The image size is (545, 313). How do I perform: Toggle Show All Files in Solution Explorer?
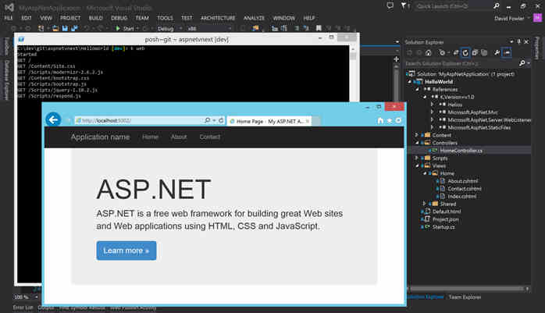click(x=484, y=53)
